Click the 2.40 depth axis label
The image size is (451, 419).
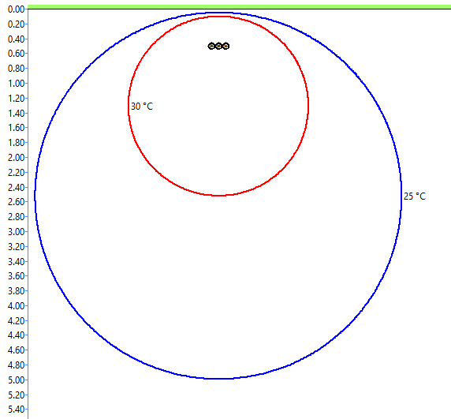pos(16,188)
